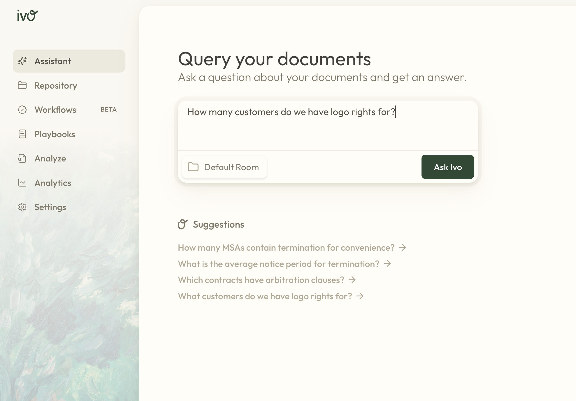Screen dimensions: 576x401
Task: Click the Analyze document search icon
Action: pos(22,159)
